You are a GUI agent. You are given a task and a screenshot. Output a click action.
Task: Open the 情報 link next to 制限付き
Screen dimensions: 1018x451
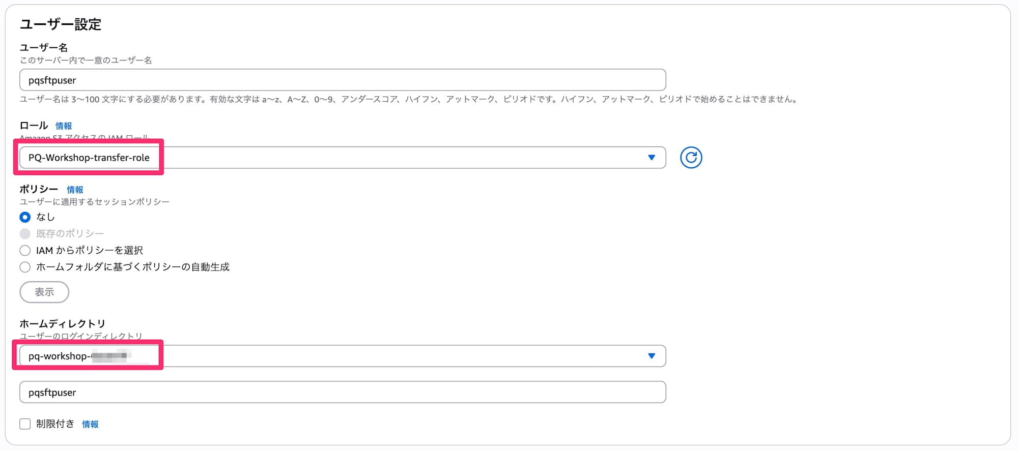(90, 425)
